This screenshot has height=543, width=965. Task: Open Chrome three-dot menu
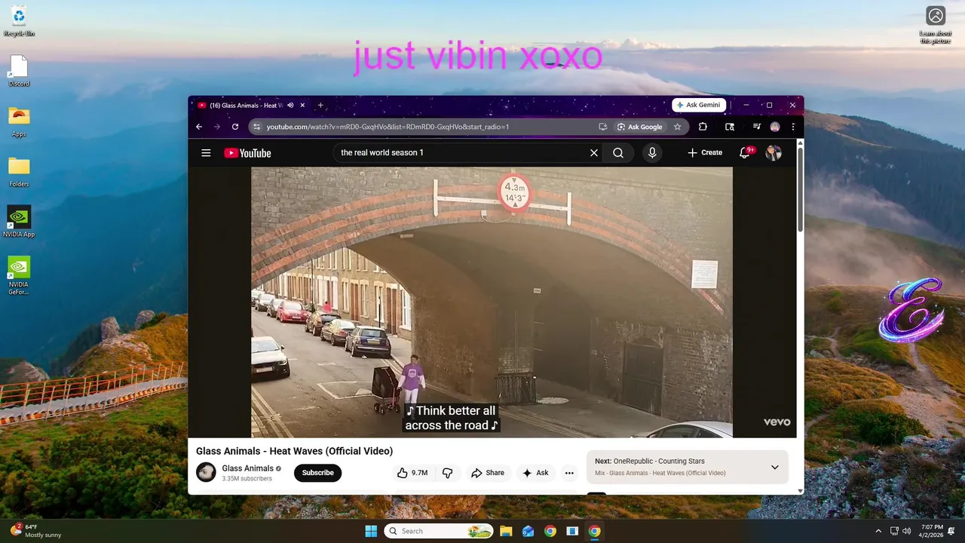[x=793, y=127]
